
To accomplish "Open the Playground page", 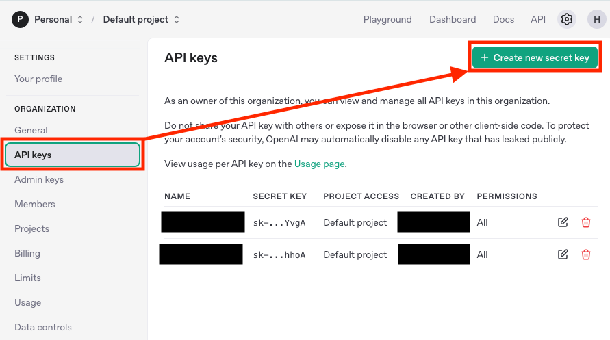I will [387, 19].
